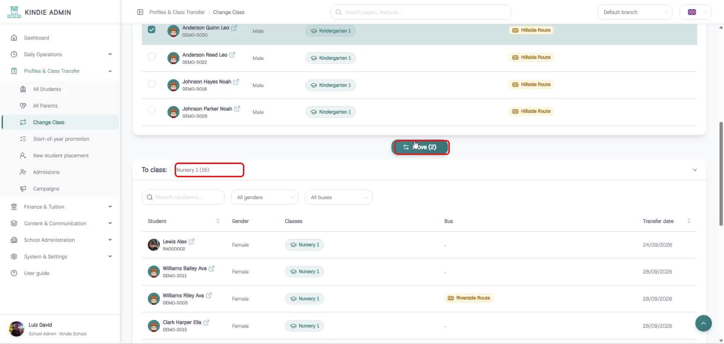Open the All genders filter dropdown
This screenshot has width=724, height=344.
click(x=265, y=197)
